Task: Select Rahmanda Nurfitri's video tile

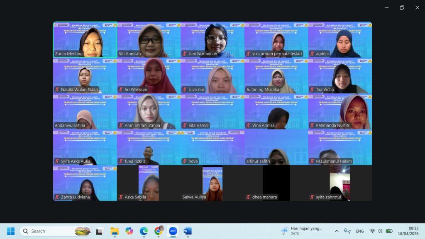Action: [x=340, y=111]
